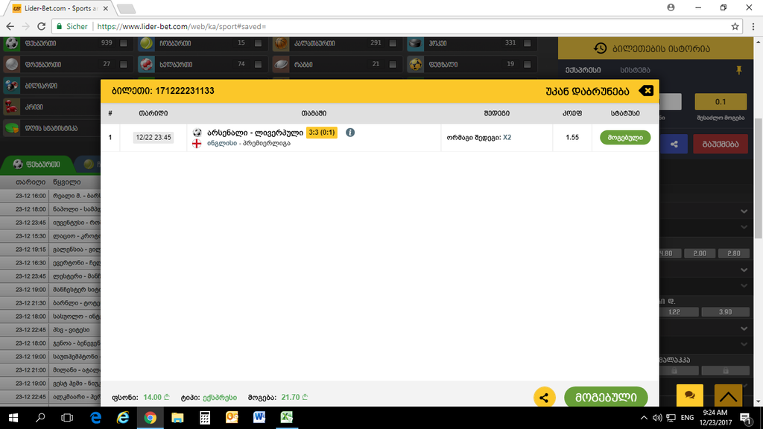763x429 pixels.
Task: Select the Lider-Bet.com browser tab
Action: click(60, 8)
